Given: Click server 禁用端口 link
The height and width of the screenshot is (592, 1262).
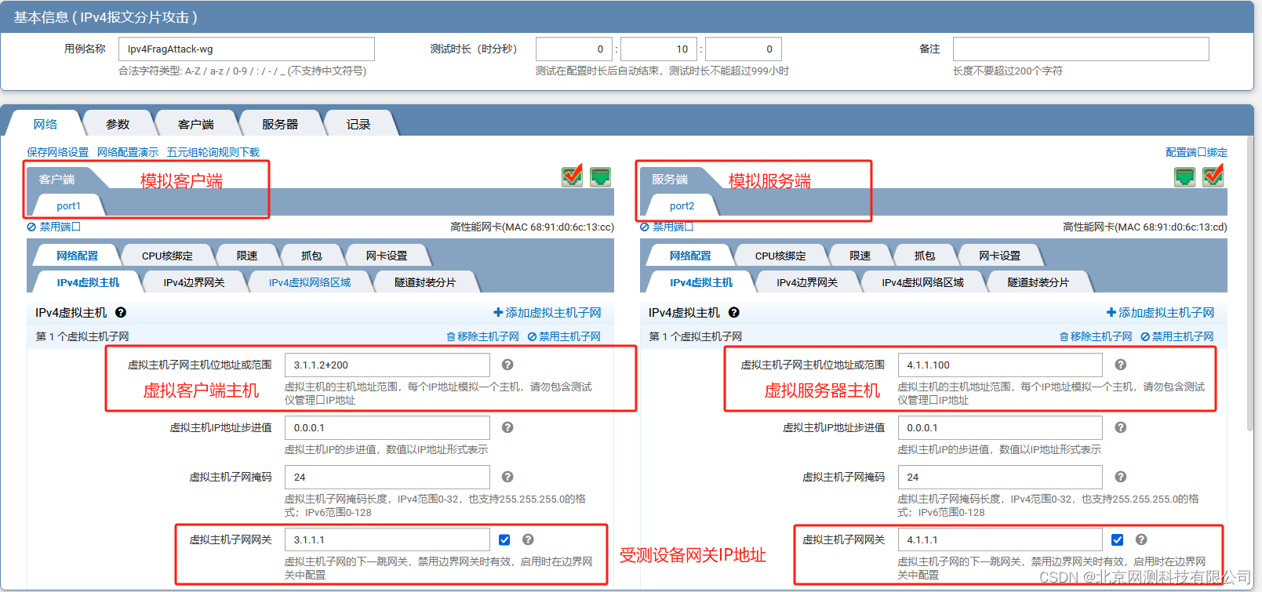Looking at the screenshot, I should tap(667, 227).
